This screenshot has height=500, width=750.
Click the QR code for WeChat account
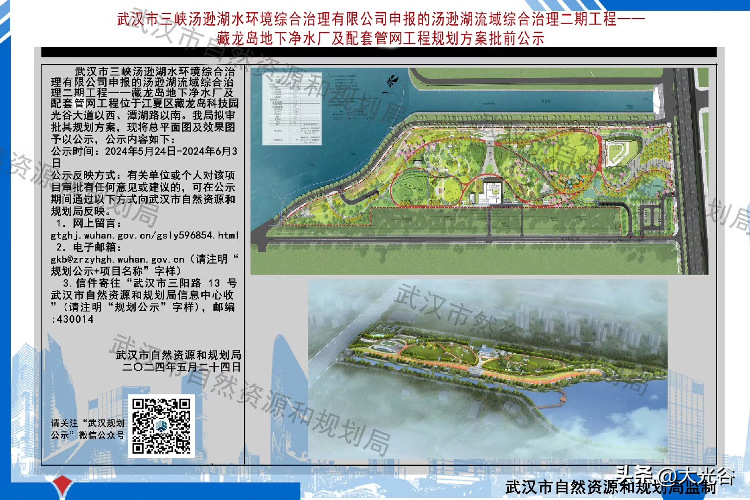161,426
